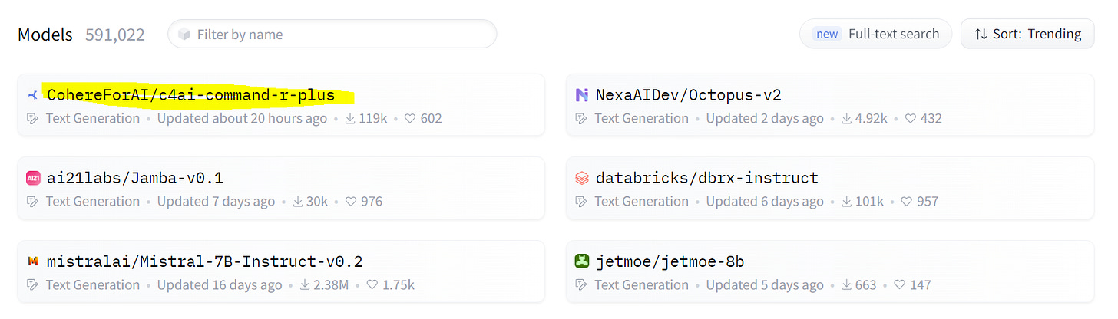This screenshot has height=319, width=1118.
Task: Click the 'Updated 6 days ago' text
Action: click(765, 202)
